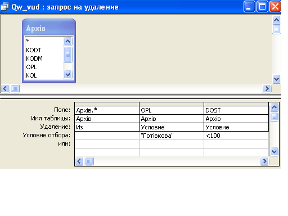This screenshot has height=216, width=288.
Task: Minimize the Qw_vud query window
Action: click(249, 7)
